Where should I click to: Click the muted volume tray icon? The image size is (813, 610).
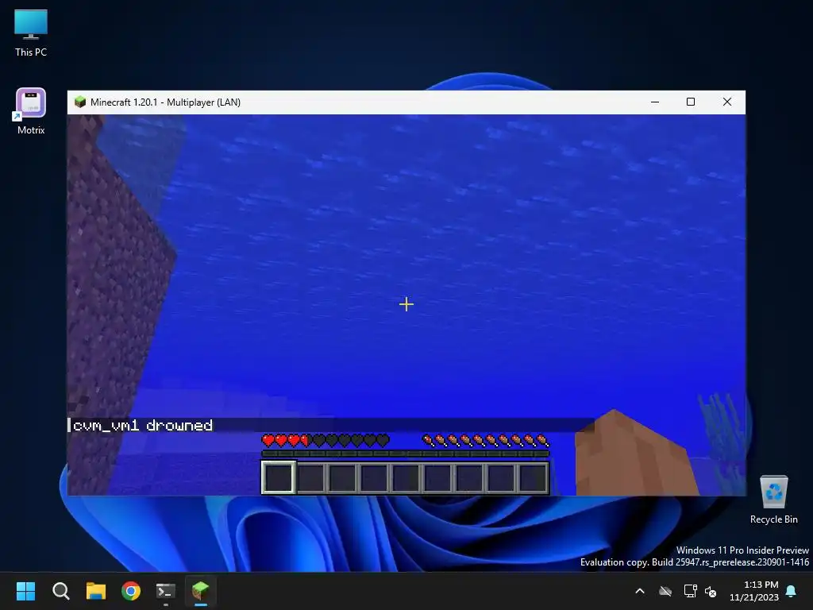(711, 591)
